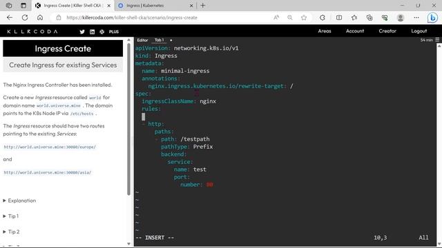The width and height of the screenshot is (442, 248).
Task: Toggle split screen icon in toolbar
Action: click(339, 17)
